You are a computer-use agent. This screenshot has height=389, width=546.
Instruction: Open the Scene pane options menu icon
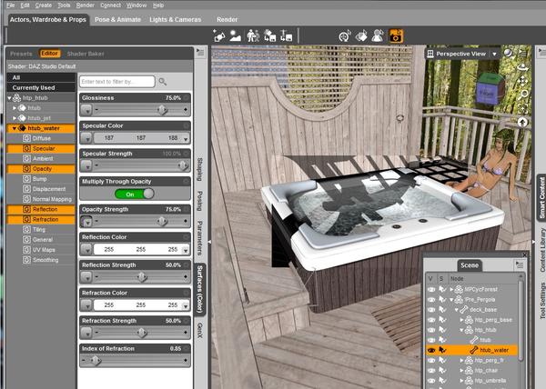pyautogui.click(x=520, y=264)
